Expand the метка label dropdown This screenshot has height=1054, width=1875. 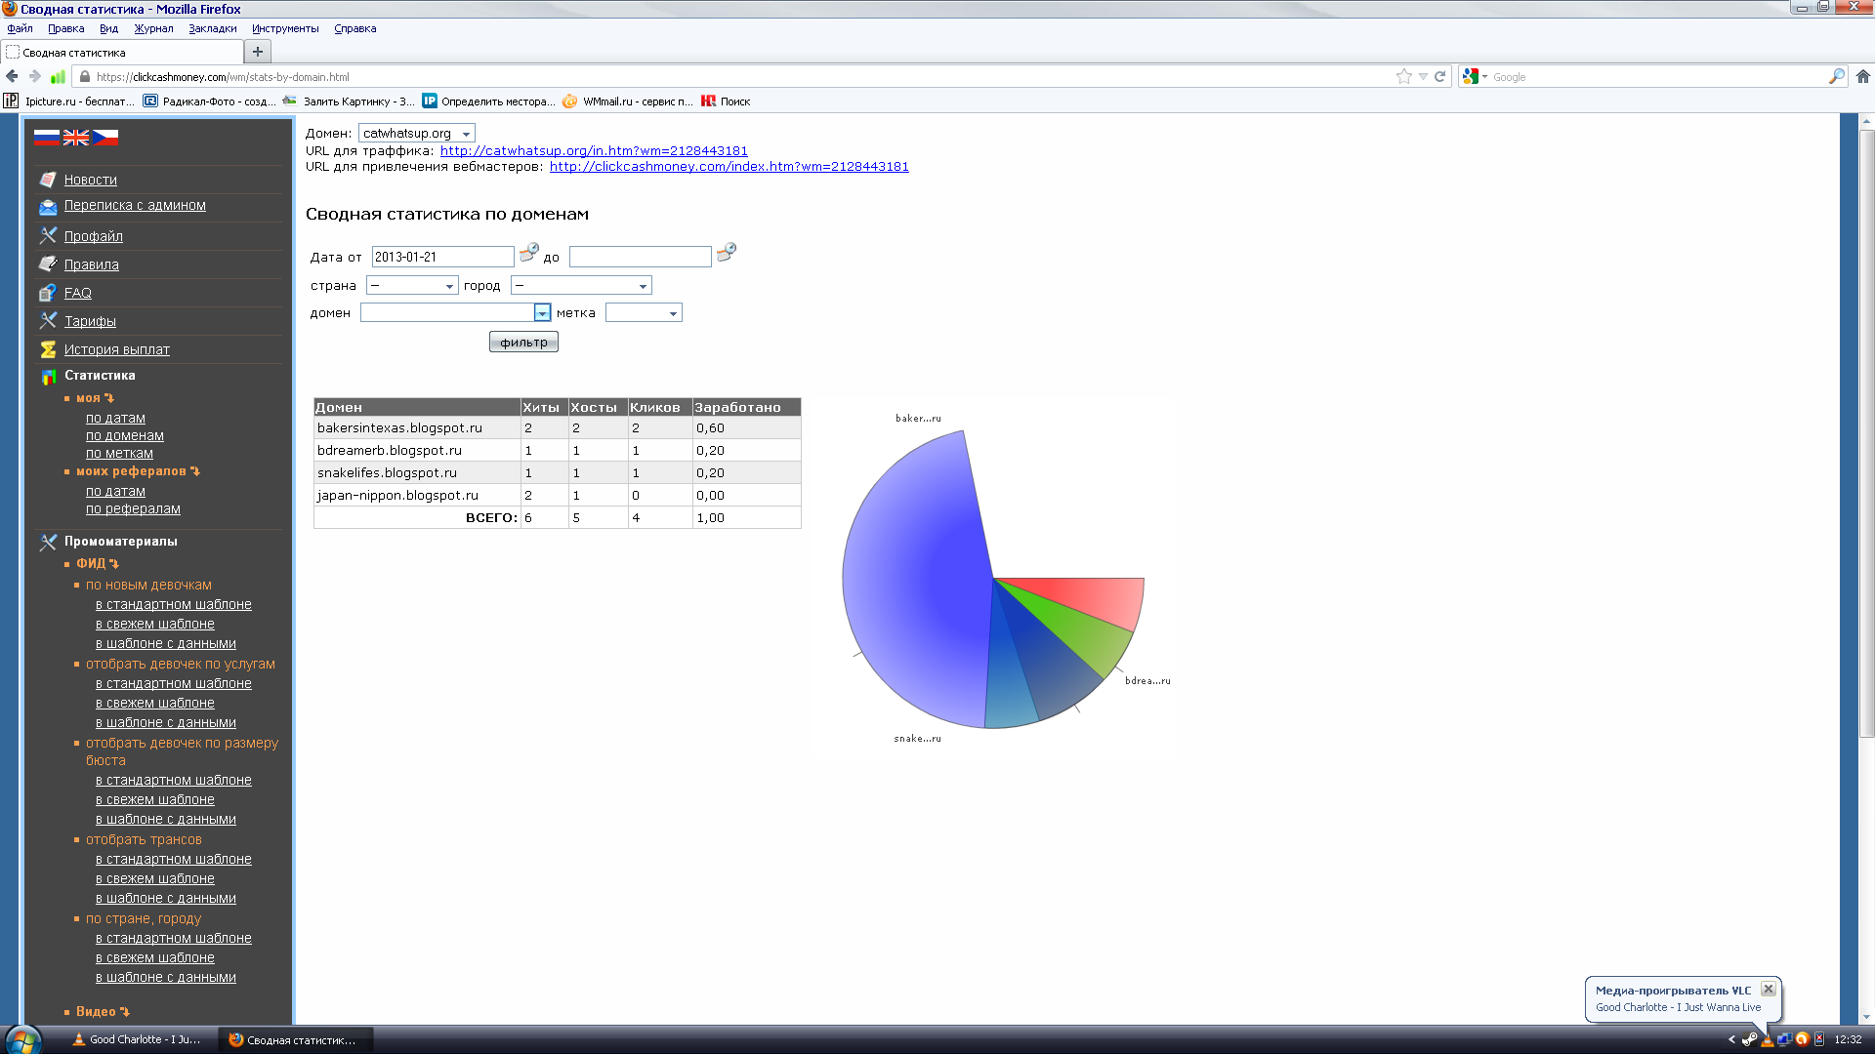(643, 313)
